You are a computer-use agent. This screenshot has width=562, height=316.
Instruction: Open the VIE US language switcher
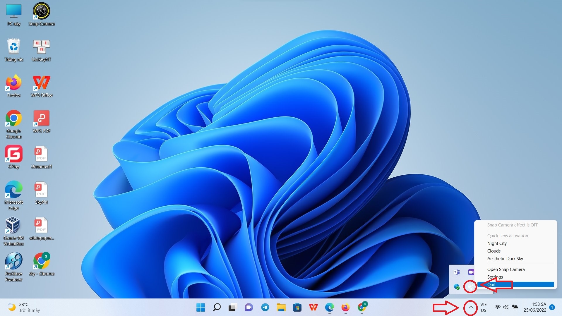[483, 307]
